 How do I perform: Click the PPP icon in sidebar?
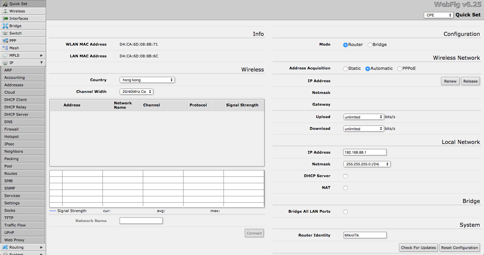click(5, 41)
